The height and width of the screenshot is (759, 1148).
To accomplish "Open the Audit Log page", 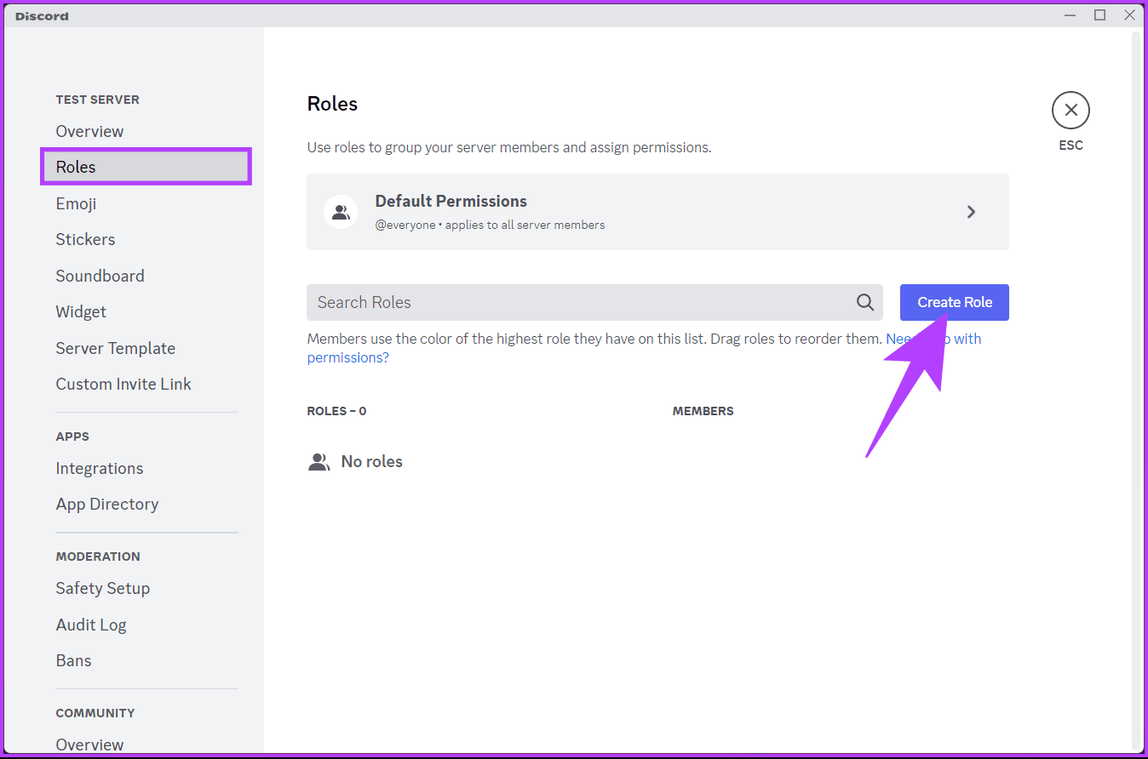I will point(90,625).
